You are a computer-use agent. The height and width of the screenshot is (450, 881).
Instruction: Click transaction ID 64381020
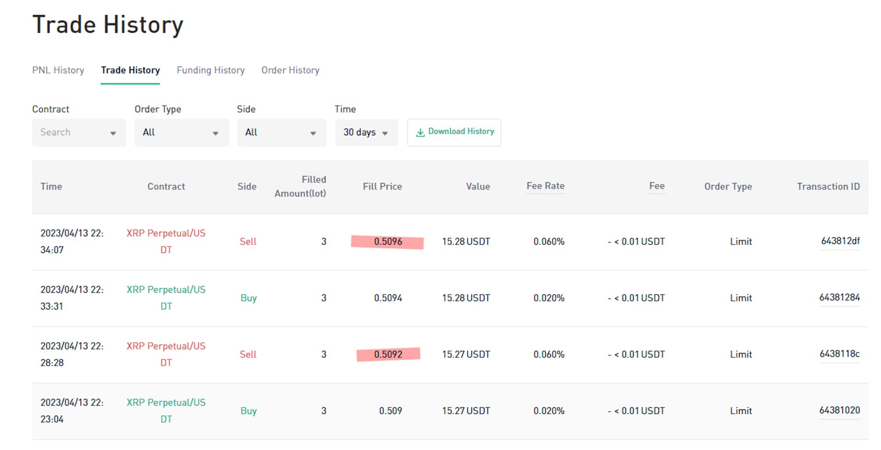point(840,410)
